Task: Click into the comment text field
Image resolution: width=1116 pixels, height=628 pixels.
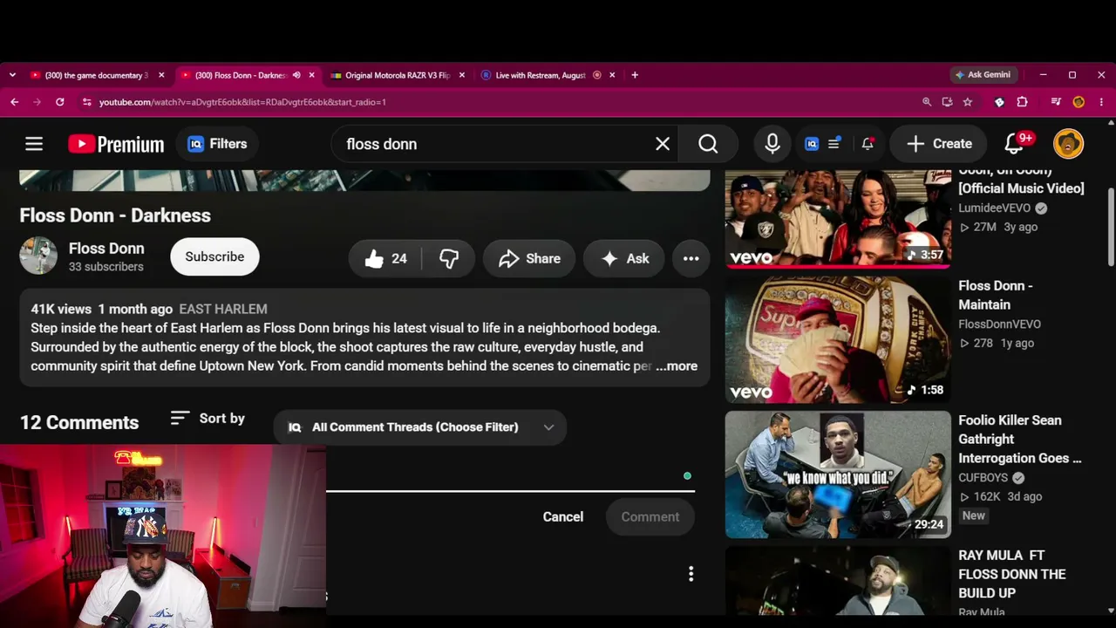Action: point(510,476)
